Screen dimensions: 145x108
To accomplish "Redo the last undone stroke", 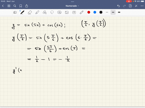I will [x=124, y=6].
